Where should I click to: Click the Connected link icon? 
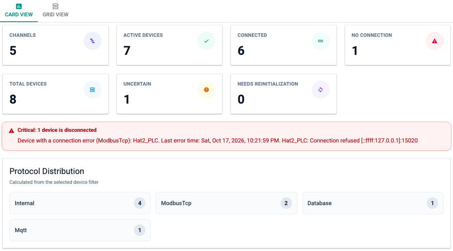tap(320, 41)
